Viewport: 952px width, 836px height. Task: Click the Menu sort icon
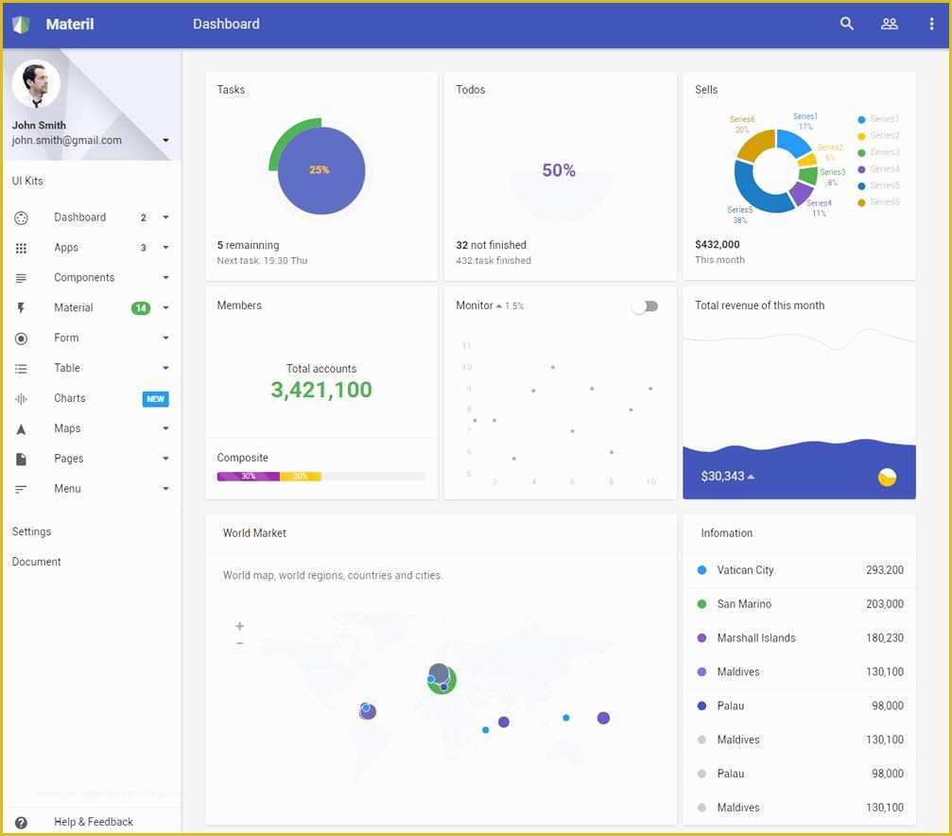21,489
